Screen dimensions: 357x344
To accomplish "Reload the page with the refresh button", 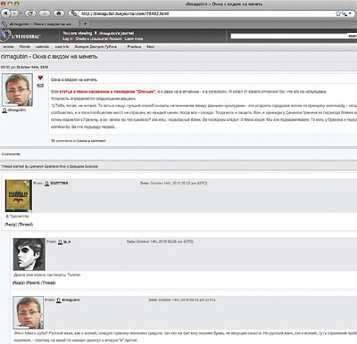I will point(30,13).
